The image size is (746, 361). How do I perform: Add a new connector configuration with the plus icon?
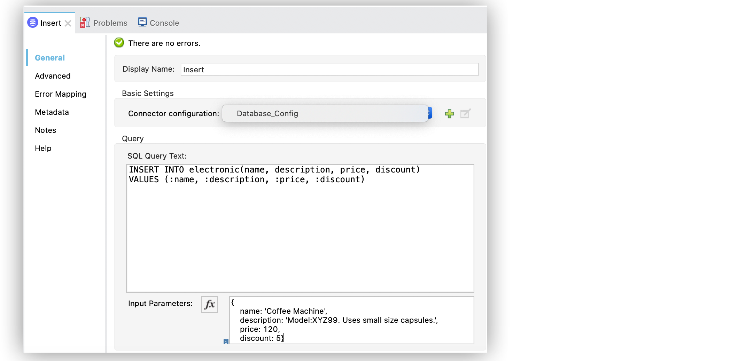pyautogui.click(x=450, y=114)
